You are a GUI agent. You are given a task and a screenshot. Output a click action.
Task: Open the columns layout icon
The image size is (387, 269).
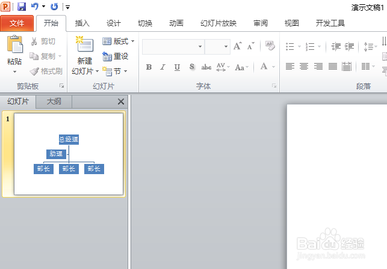pyautogui.click(x=368, y=66)
